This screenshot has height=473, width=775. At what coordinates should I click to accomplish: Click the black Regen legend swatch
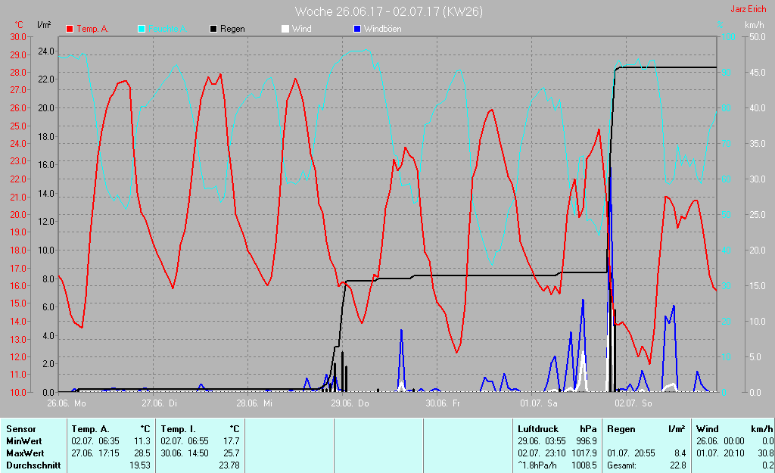[213, 30]
